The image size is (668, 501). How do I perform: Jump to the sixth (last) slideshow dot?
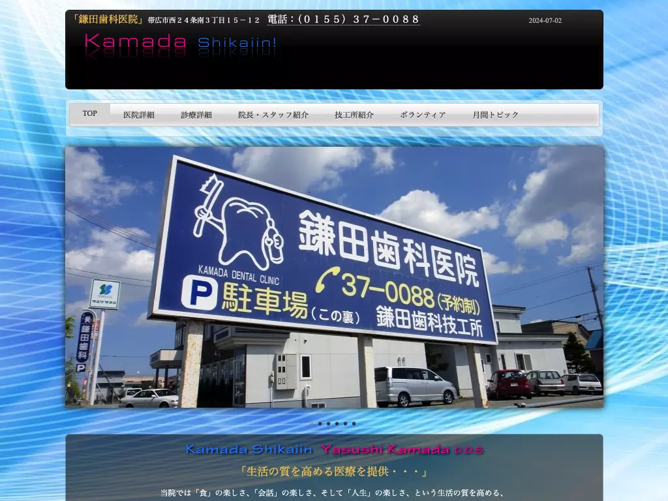pos(354,423)
